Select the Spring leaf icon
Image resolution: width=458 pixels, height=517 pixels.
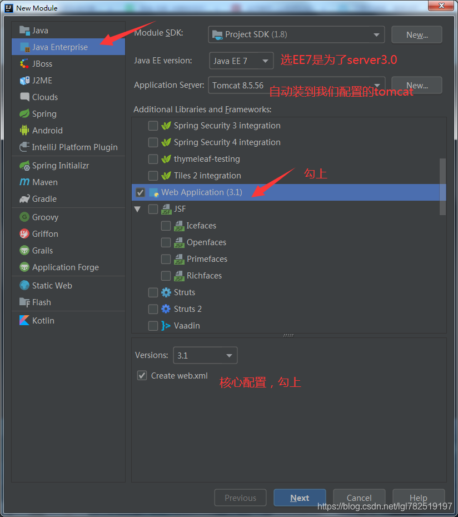coord(24,114)
